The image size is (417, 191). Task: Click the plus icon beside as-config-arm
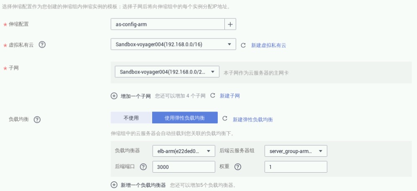pyautogui.click(x=230, y=24)
